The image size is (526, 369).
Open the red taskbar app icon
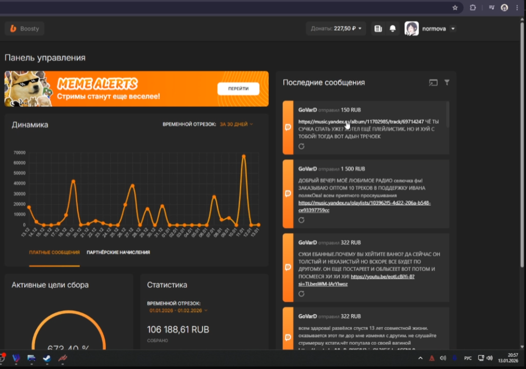[62, 358]
